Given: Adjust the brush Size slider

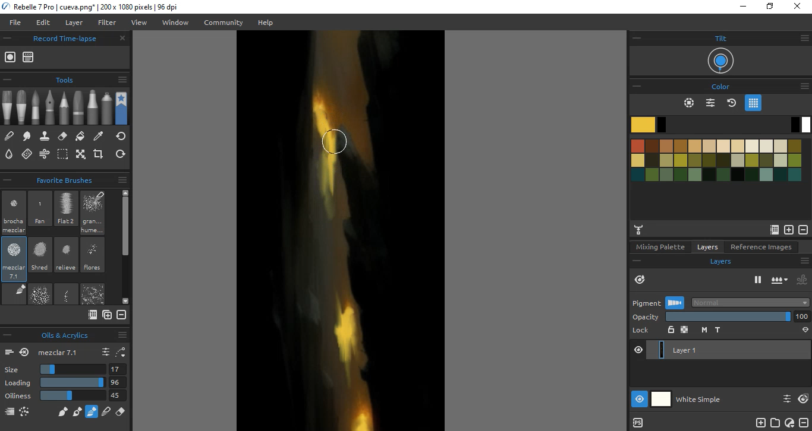Looking at the screenshot, I should (73, 369).
